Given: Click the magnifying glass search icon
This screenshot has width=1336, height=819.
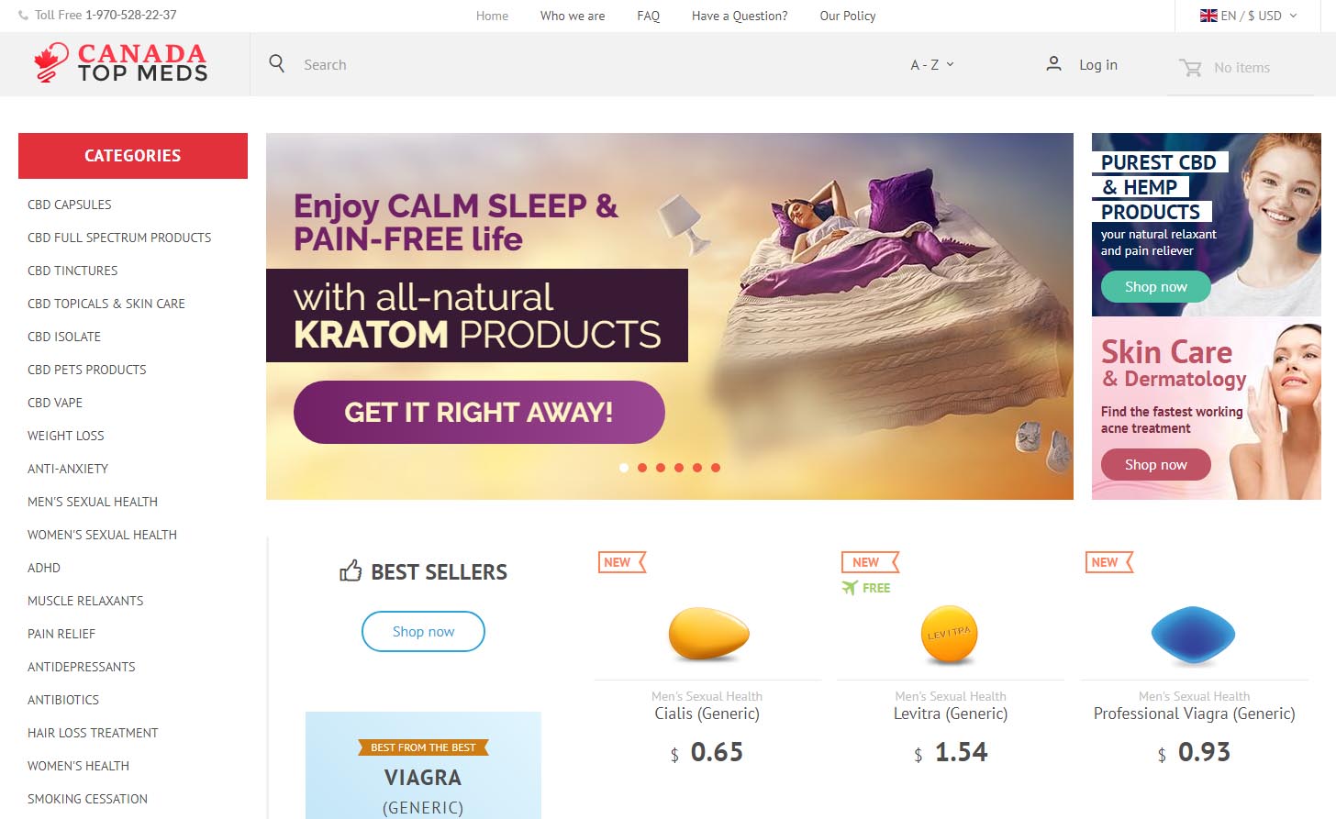Looking at the screenshot, I should [x=276, y=63].
